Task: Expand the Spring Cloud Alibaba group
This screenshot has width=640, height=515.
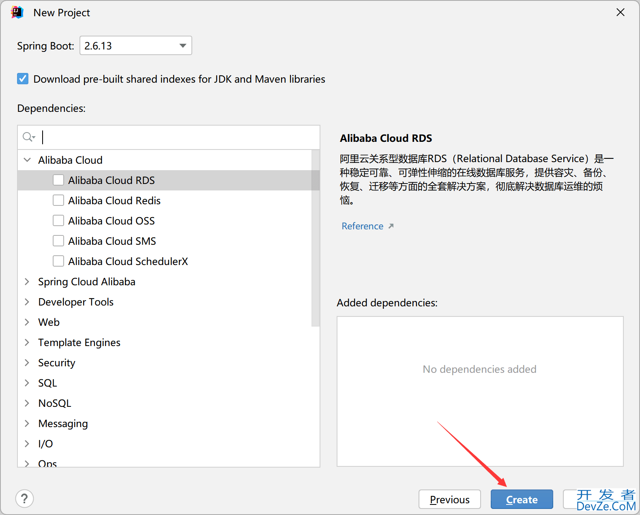Action: (x=27, y=281)
